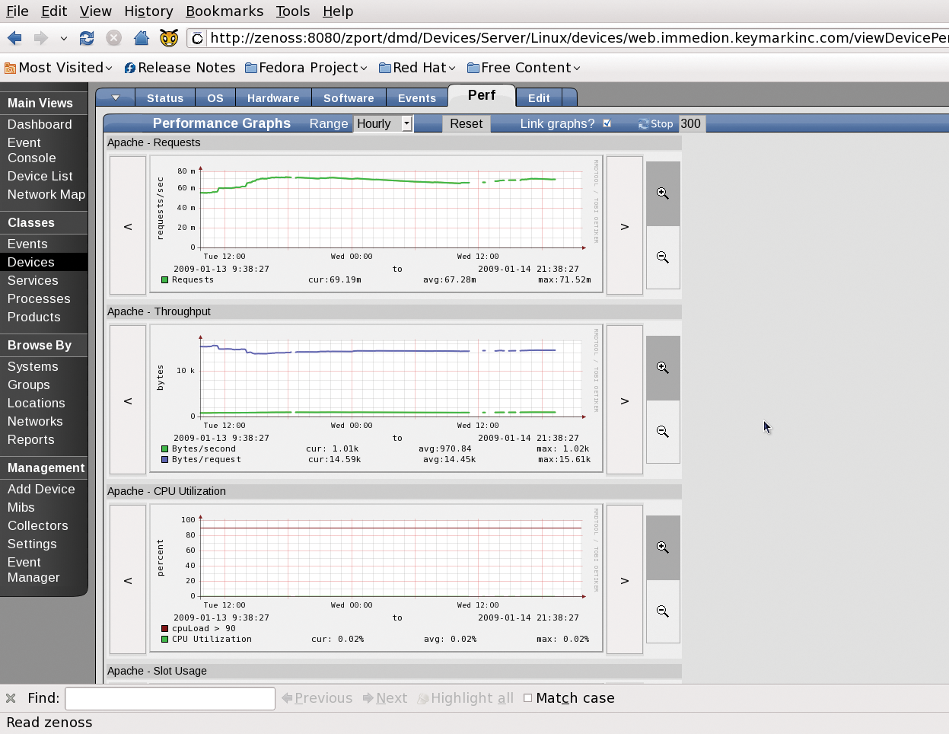Switch to the Edit device tab
Viewport: 949px width, 734px height.
539,97
